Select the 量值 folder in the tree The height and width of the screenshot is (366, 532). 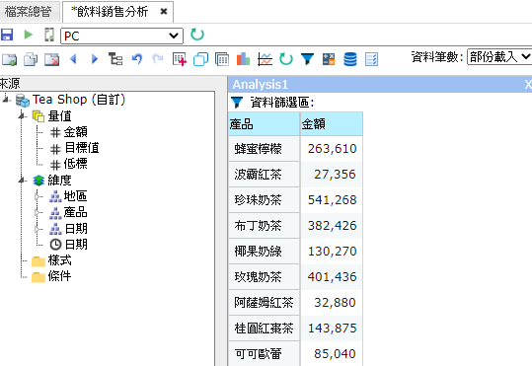tap(59, 116)
